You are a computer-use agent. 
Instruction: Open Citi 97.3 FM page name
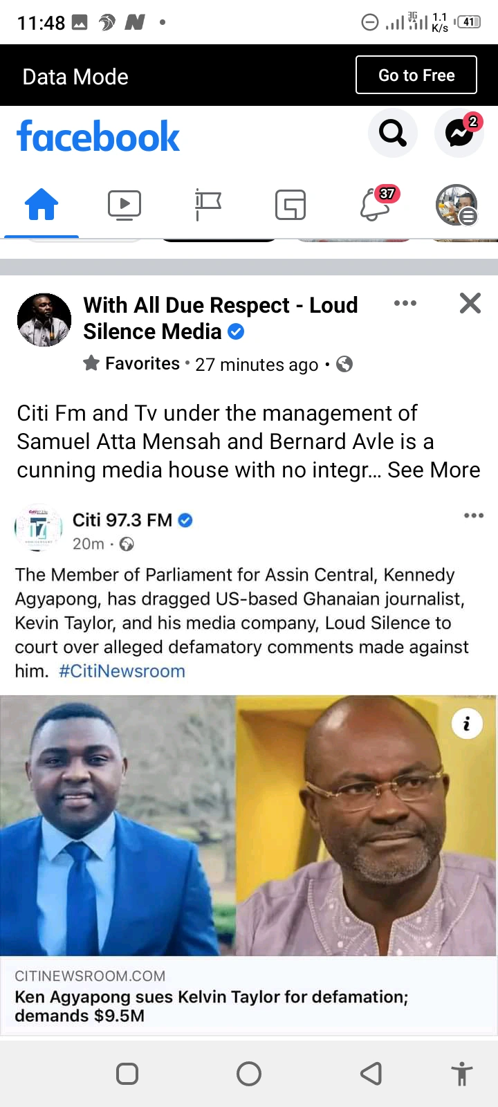122,520
